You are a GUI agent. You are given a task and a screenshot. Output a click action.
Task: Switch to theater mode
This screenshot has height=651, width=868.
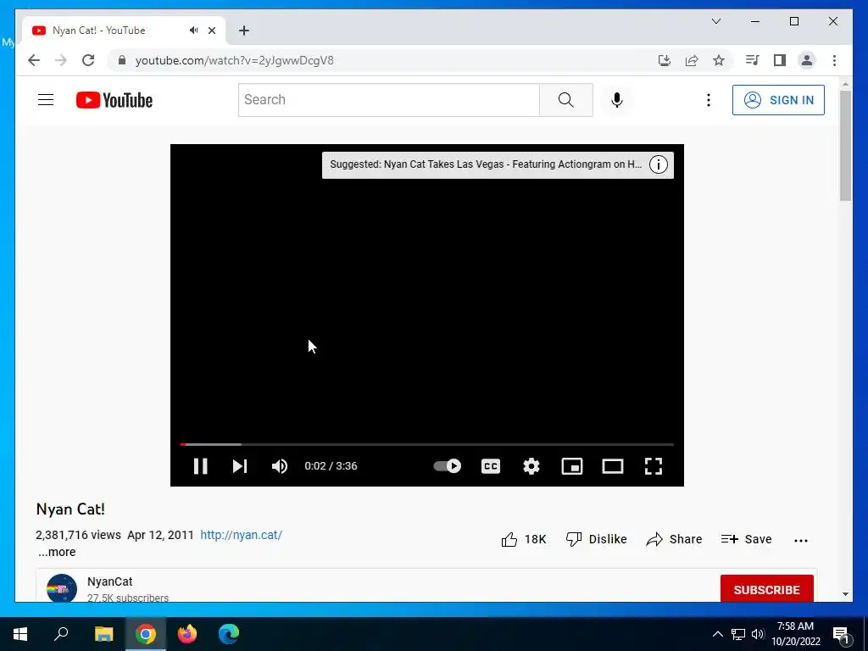[x=613, y=466]
